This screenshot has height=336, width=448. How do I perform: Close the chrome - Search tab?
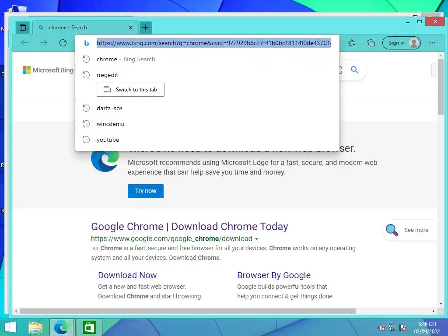click(130, 28)
